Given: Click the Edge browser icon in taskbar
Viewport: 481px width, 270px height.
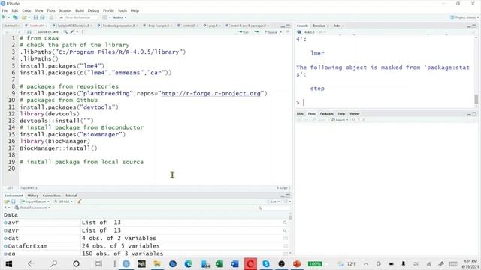Looking at the screenshot, I should 188,263.
